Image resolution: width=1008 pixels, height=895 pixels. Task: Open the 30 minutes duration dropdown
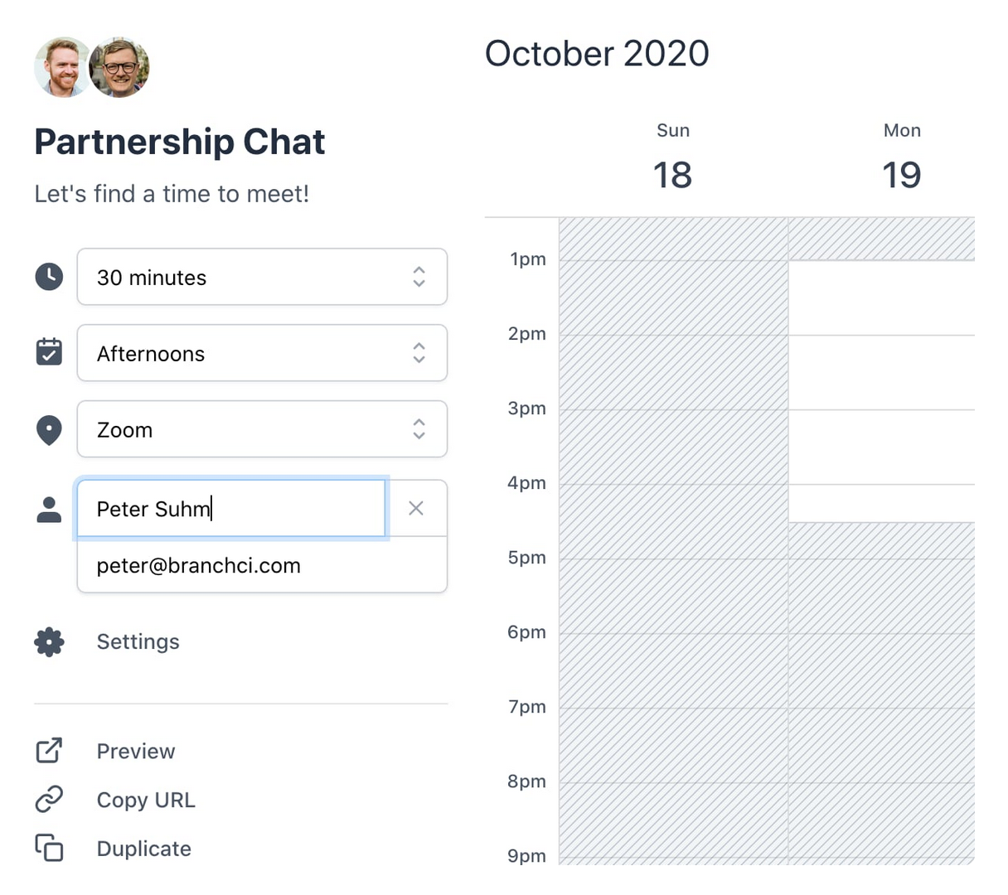[x=262, y=277]
